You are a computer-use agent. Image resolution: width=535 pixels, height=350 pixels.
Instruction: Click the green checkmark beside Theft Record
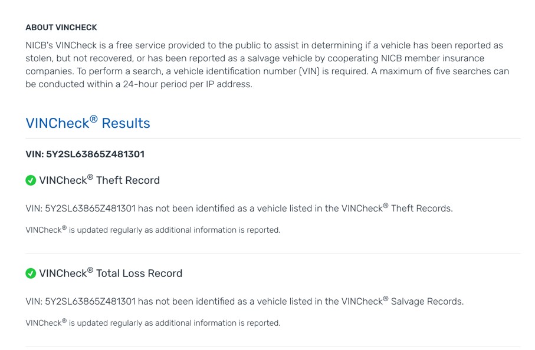[x=31, y=180]
